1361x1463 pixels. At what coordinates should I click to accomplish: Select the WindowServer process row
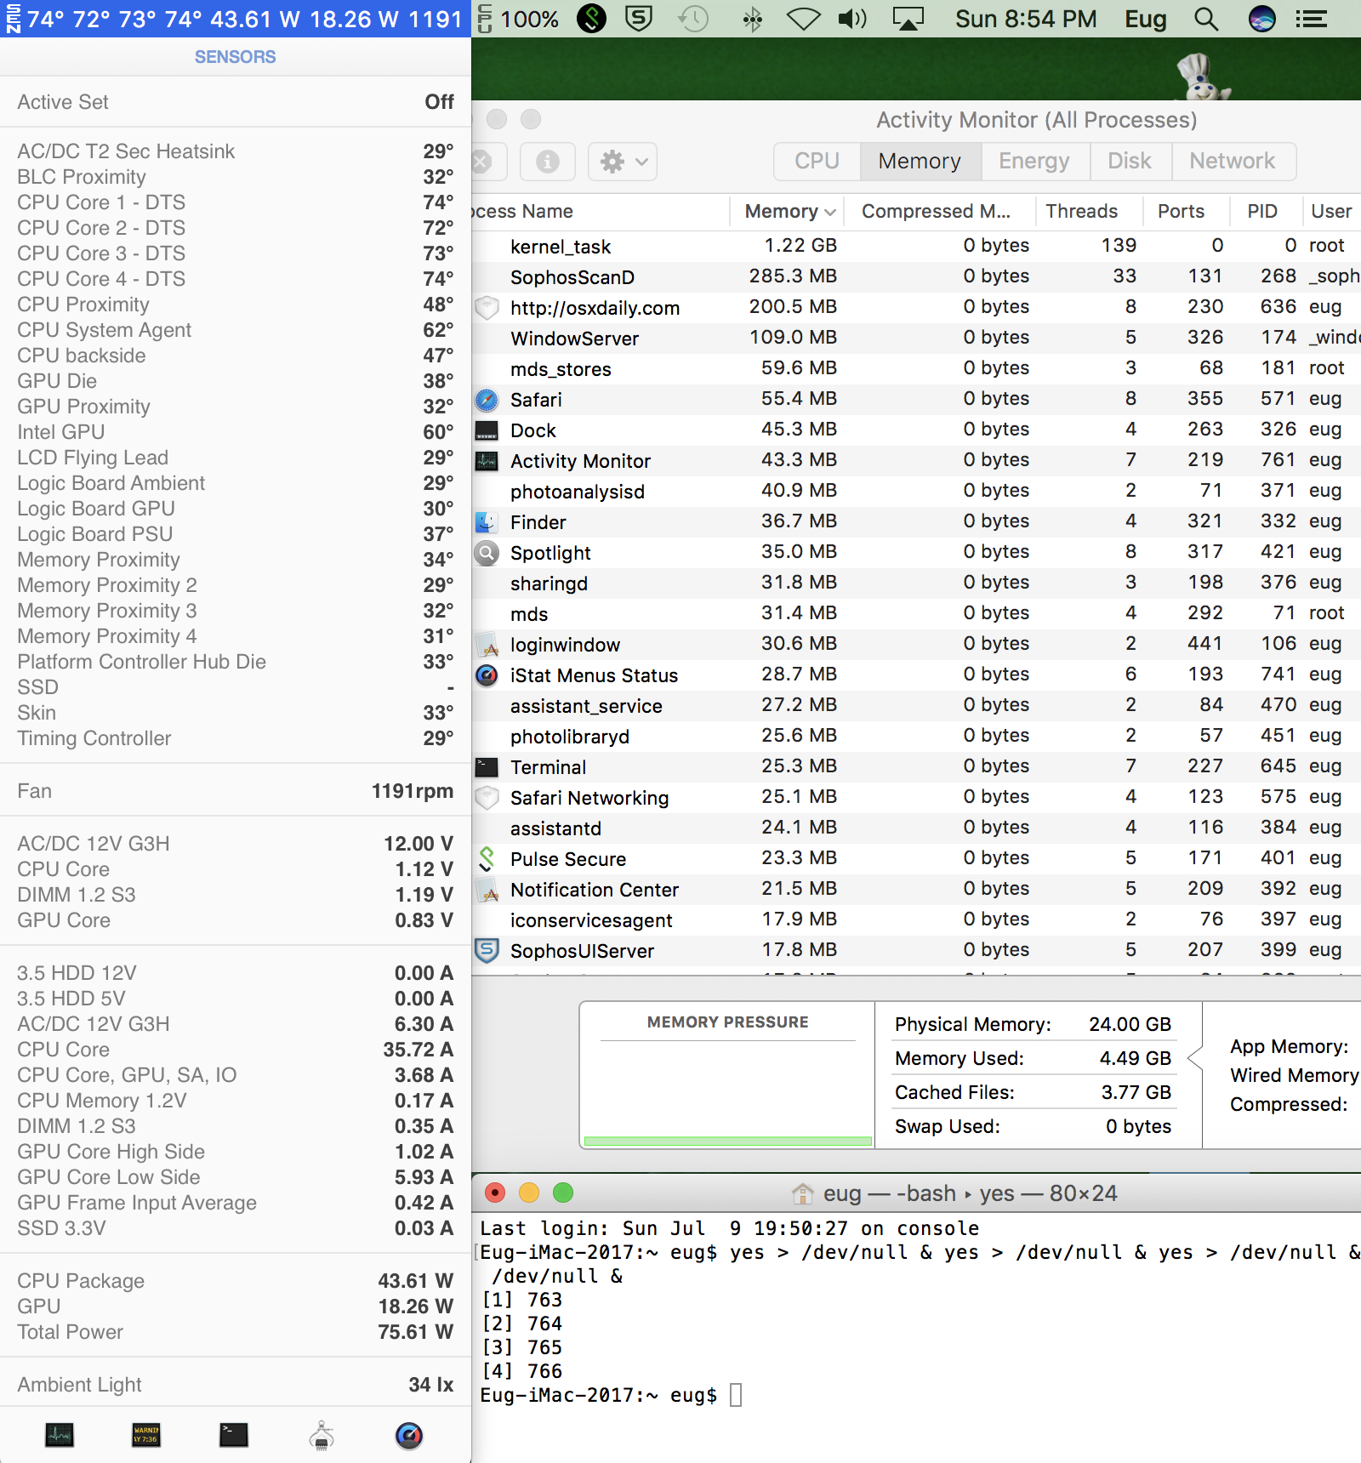tap(916, 338)
